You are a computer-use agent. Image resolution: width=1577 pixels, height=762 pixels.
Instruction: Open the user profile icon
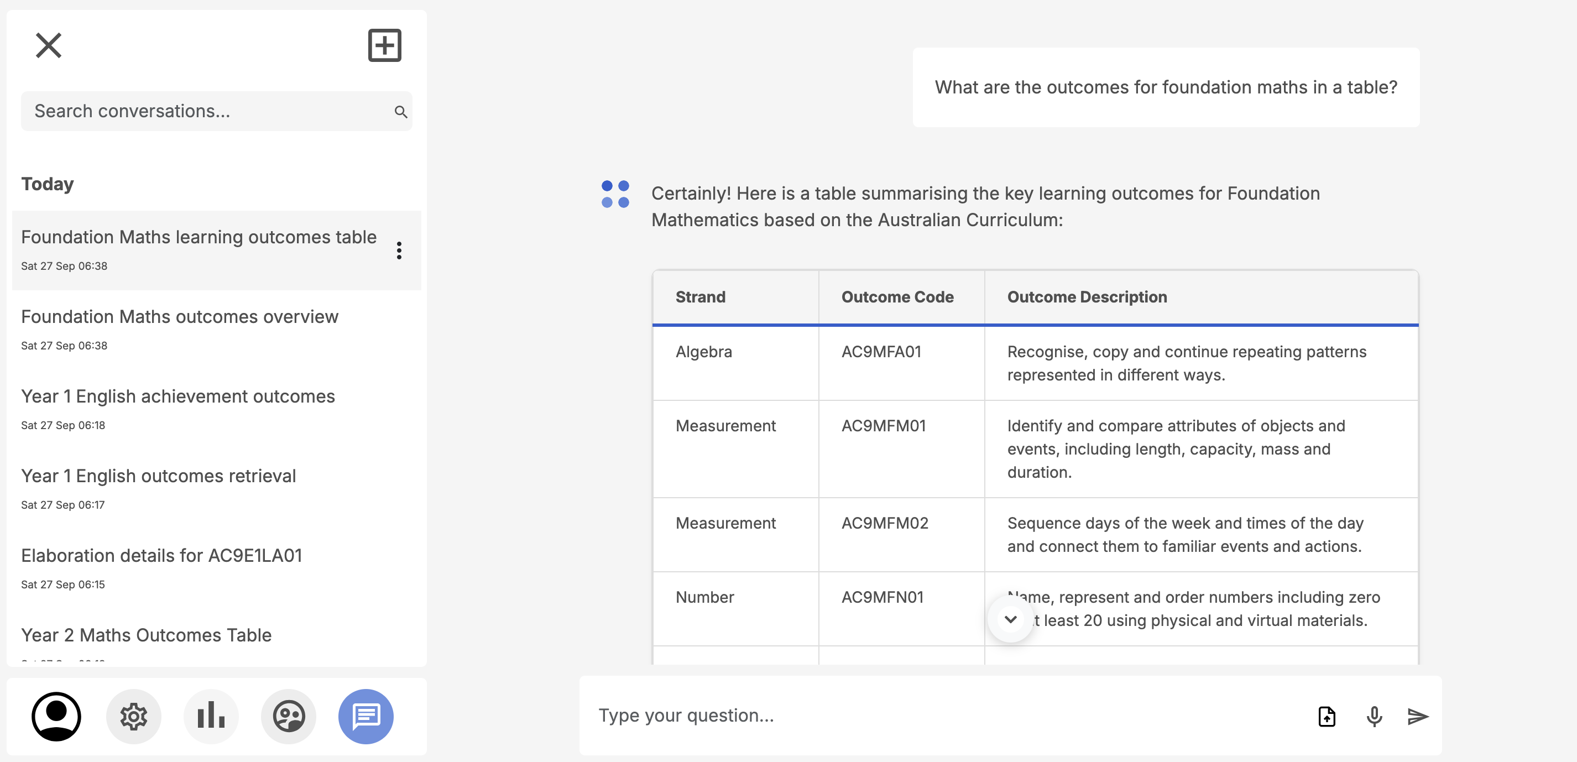click(56, 716)
